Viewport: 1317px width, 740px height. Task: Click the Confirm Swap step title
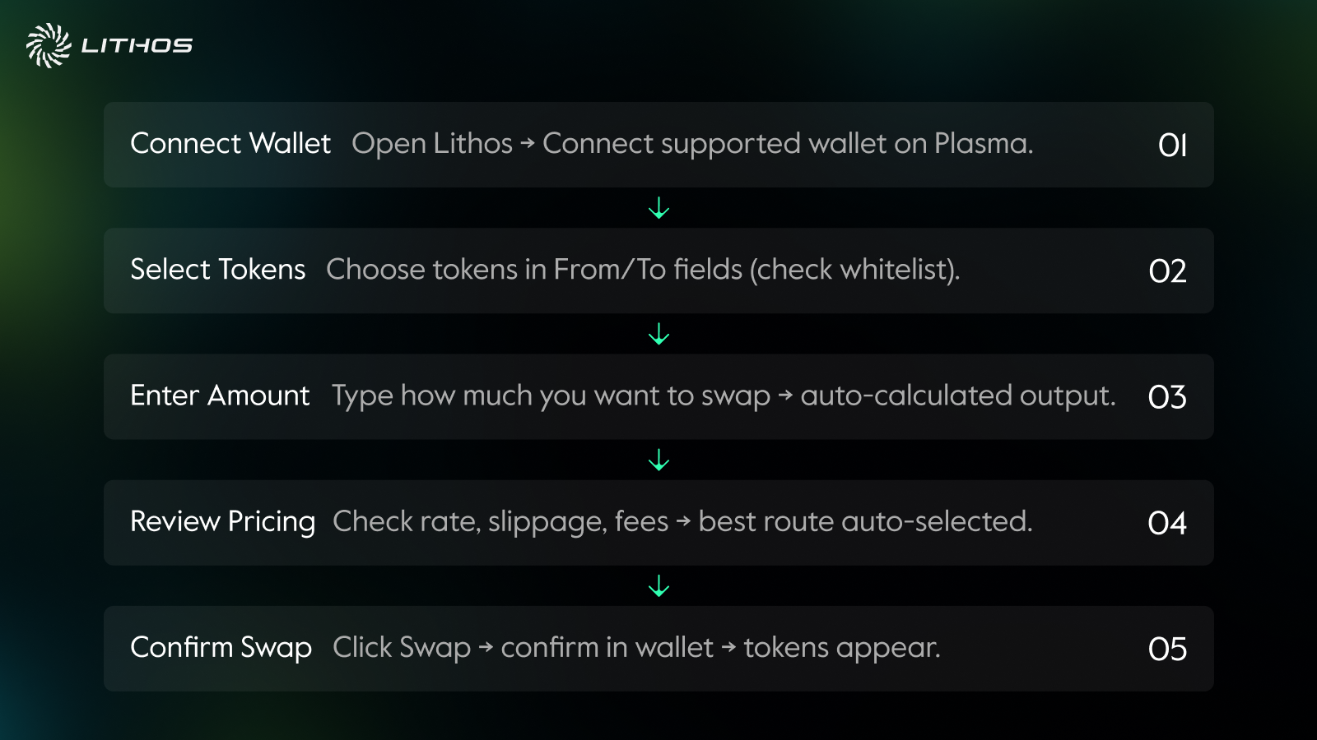coord(221,648)
